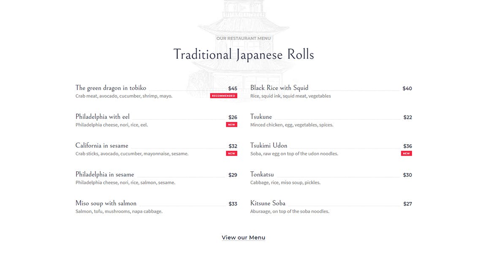The image size is (494, 270).
Task: Select the Tsukimi Udon dish title
Action: tap(269, 146)
